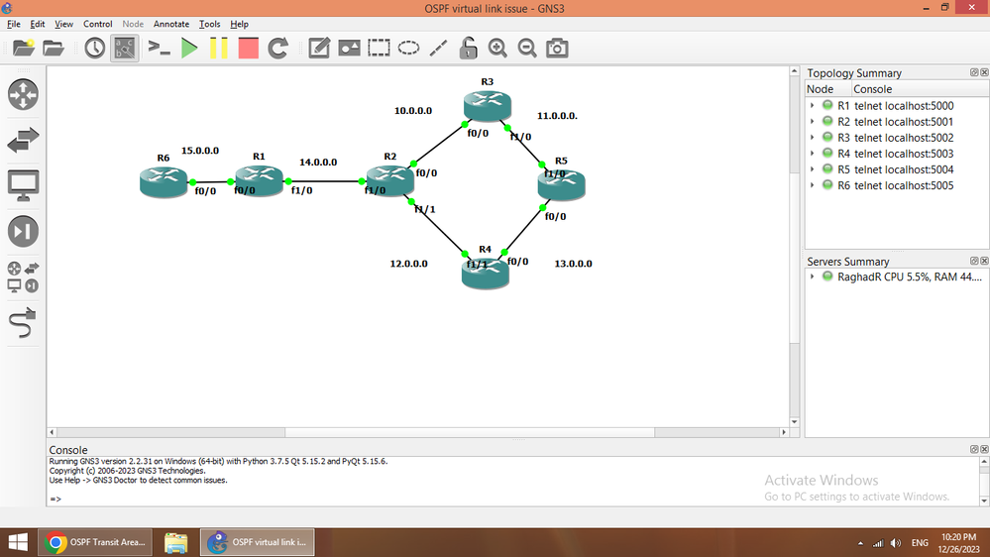Expand the R2 node in Topology Summary
The image size is (990, 557).
coord(813,121)
